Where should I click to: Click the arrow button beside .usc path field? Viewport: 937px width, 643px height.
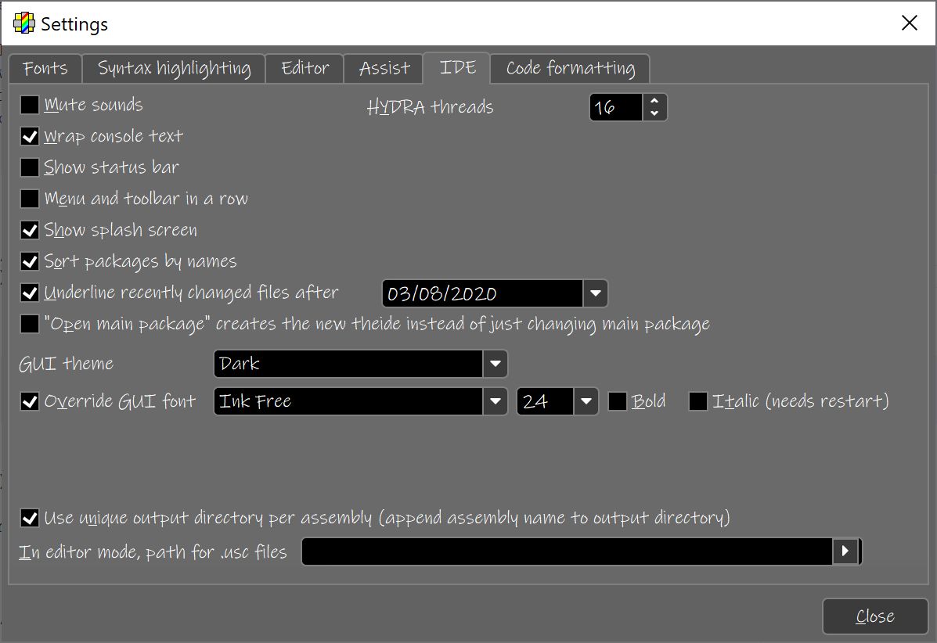(845, 551)
